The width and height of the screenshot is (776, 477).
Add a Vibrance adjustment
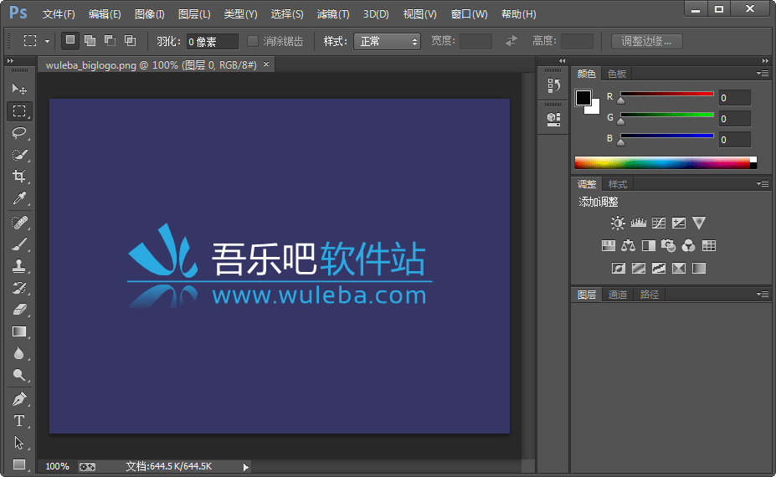tap(699, 223)
